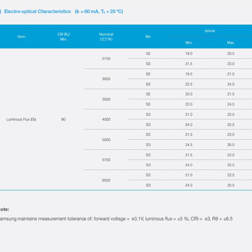Select the '5000' nominal CCT cell
Screen dimensions: 252x252
click(106, 140)
